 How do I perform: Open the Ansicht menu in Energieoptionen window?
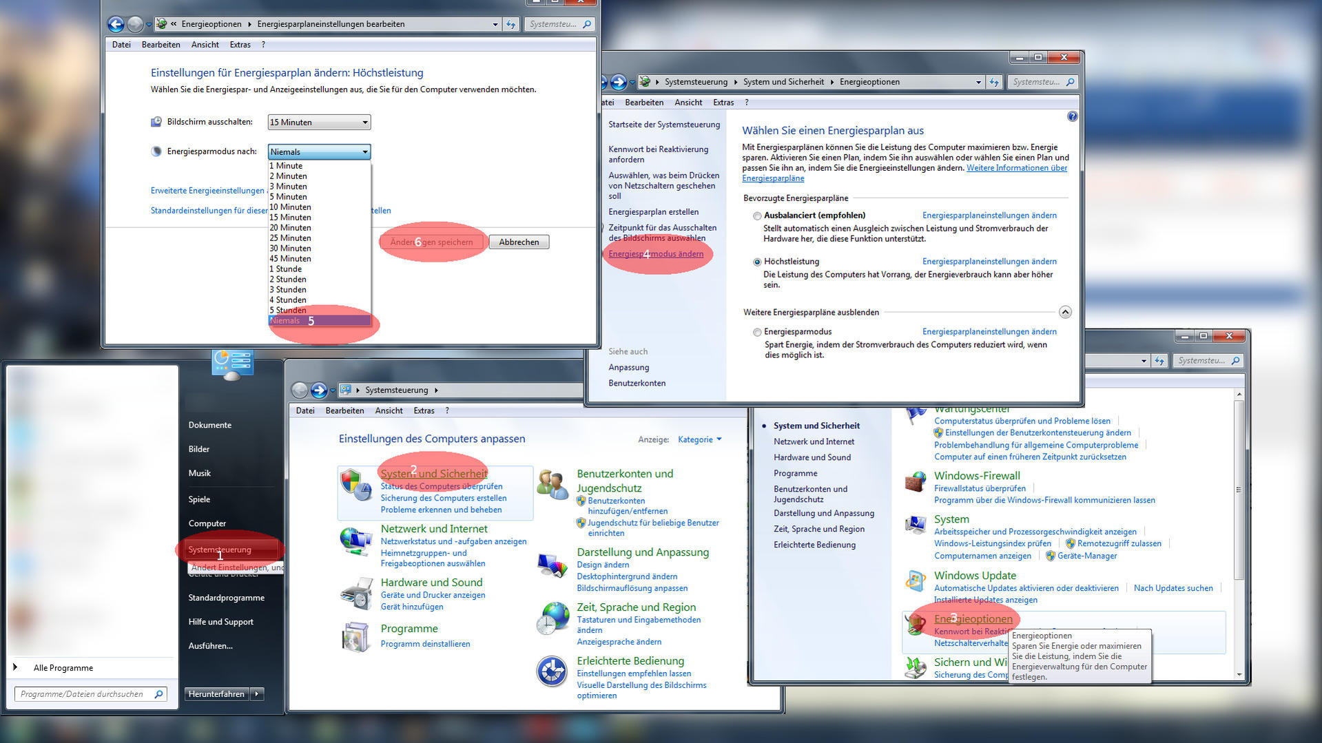(x=688, y=103)
